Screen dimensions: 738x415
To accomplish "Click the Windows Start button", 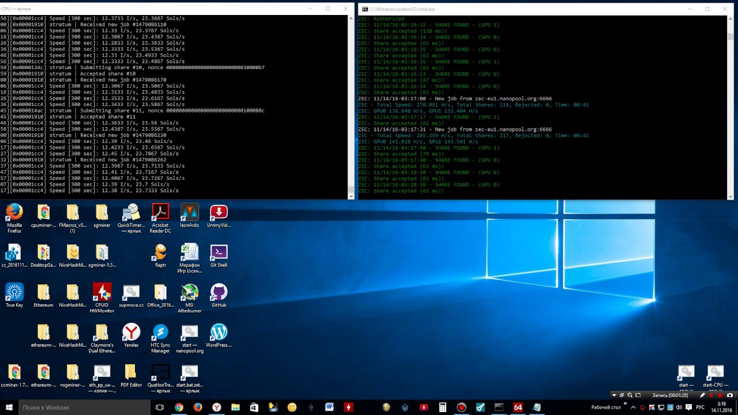I will pos(9,408).
